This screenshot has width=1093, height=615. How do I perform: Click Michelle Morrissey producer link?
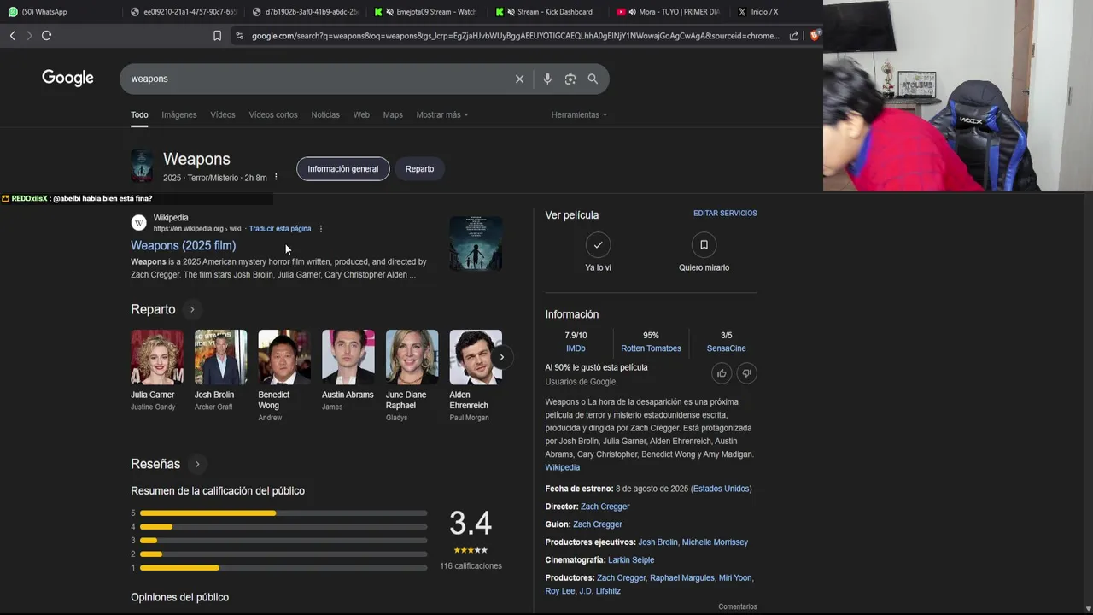tap(715, 542)
